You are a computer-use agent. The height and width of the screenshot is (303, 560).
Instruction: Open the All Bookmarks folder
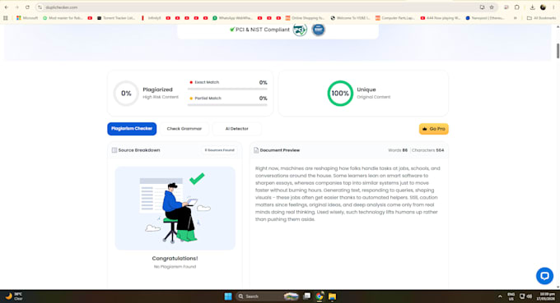[541, 18]
